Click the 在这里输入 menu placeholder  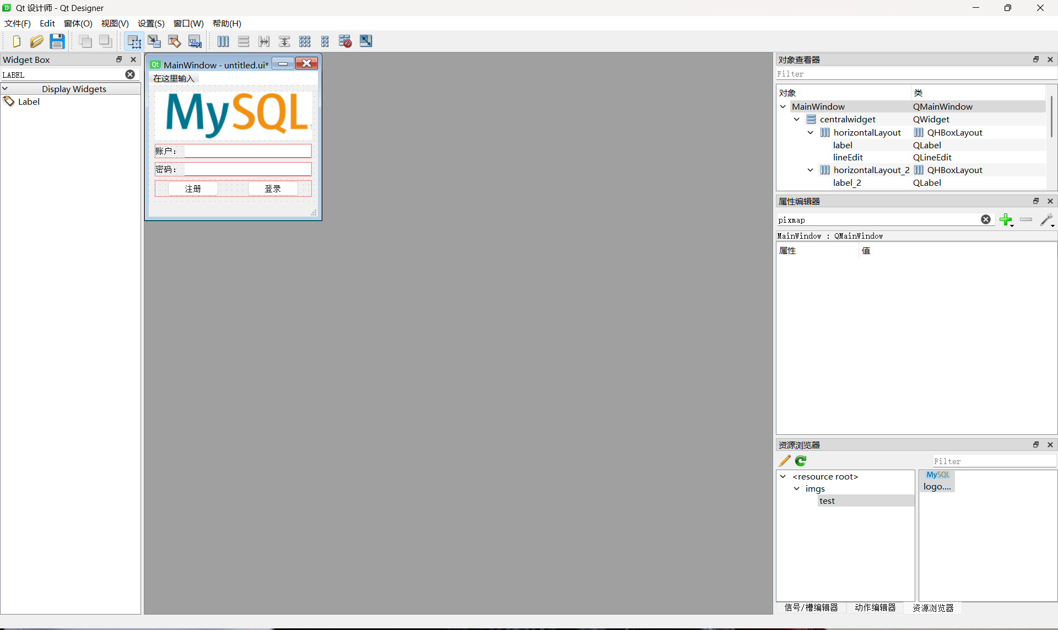[x=174, y=78]
